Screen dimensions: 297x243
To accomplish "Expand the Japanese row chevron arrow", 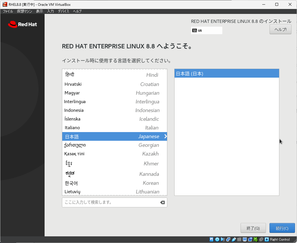I will click(165, 136).
